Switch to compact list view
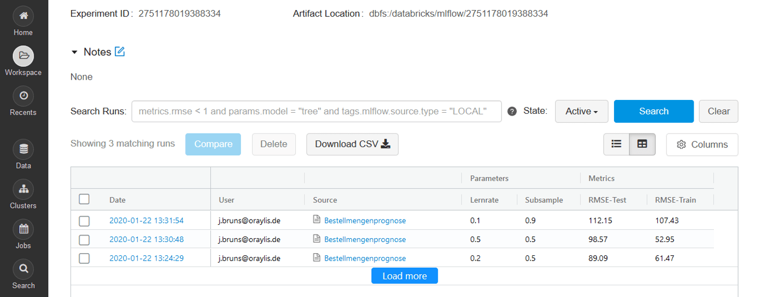The image size is (778, 297). point(617,144)
